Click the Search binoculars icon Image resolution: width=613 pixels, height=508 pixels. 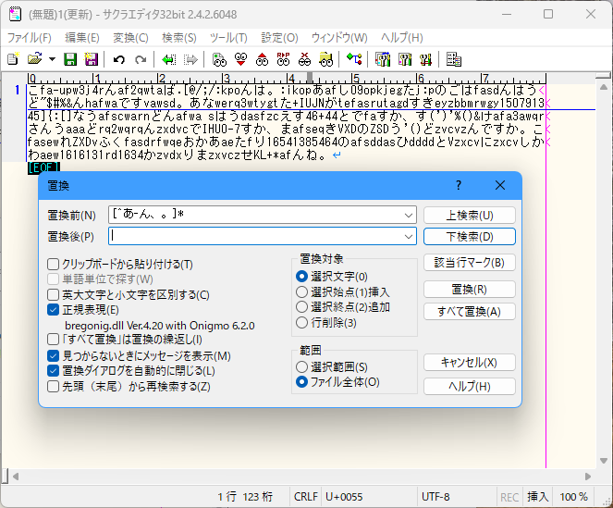point(219,59)
